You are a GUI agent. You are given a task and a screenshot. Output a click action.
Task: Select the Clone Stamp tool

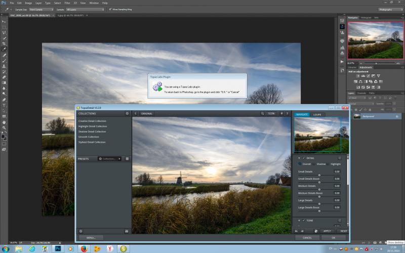(4, 66)
